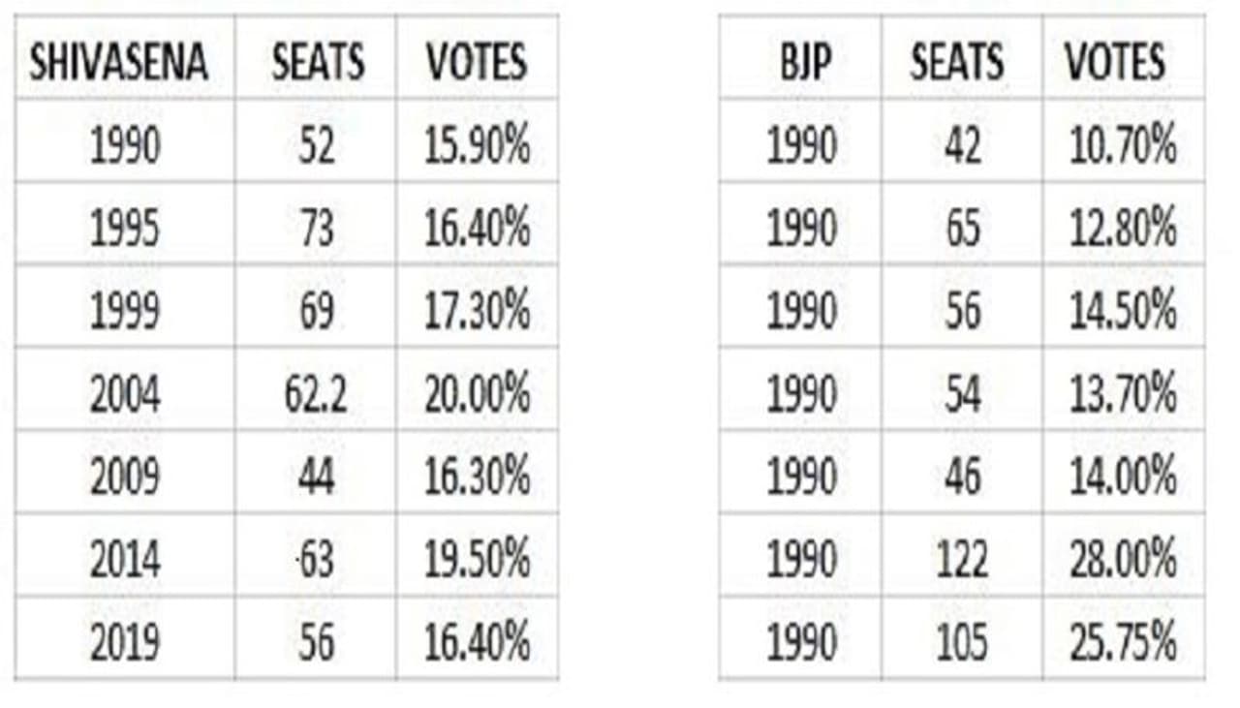Click the cell showing 44 seats

coord(316,477)
